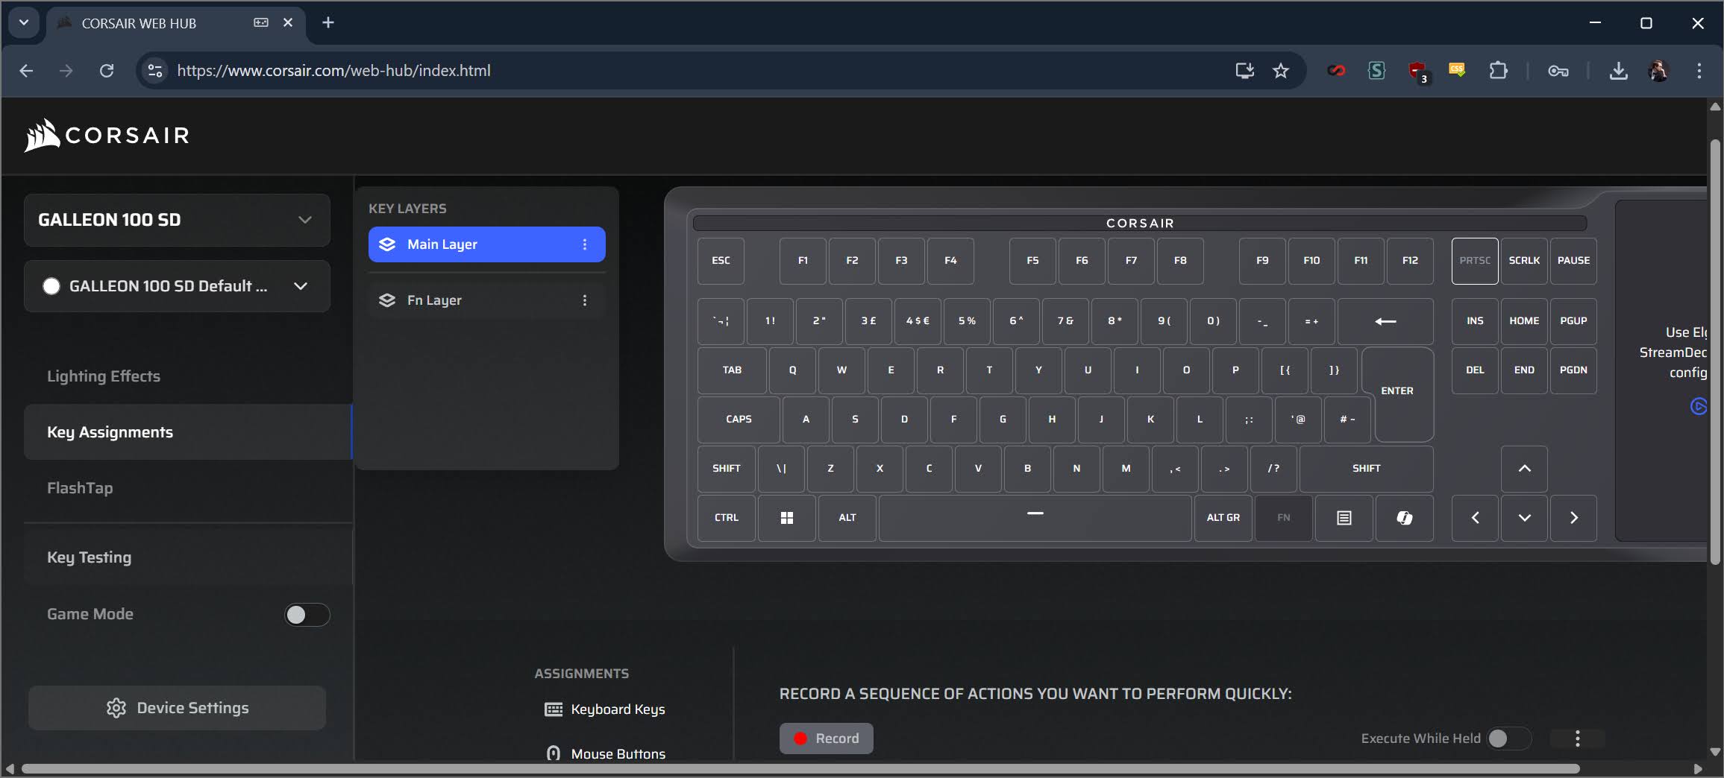
Task: Select the FN key on virtual keyboard
Action: coord(1283,518)
